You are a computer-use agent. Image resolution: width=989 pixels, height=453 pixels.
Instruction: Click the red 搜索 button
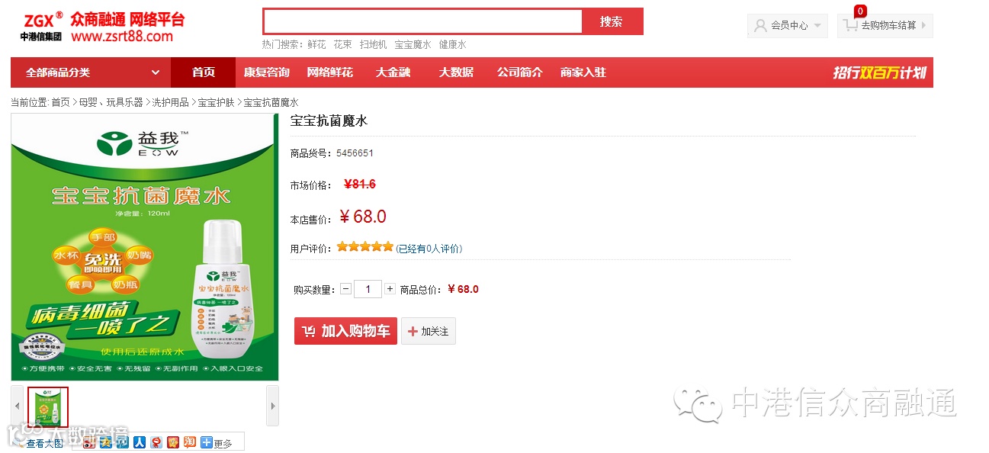pyautogui.click(x=612, y=21)
